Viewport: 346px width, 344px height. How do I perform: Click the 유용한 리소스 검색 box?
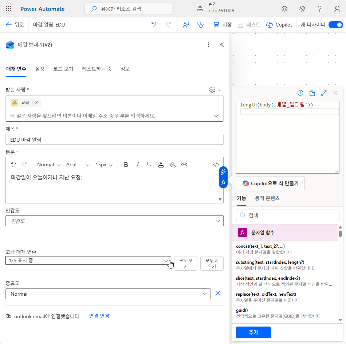coord(128,9)
